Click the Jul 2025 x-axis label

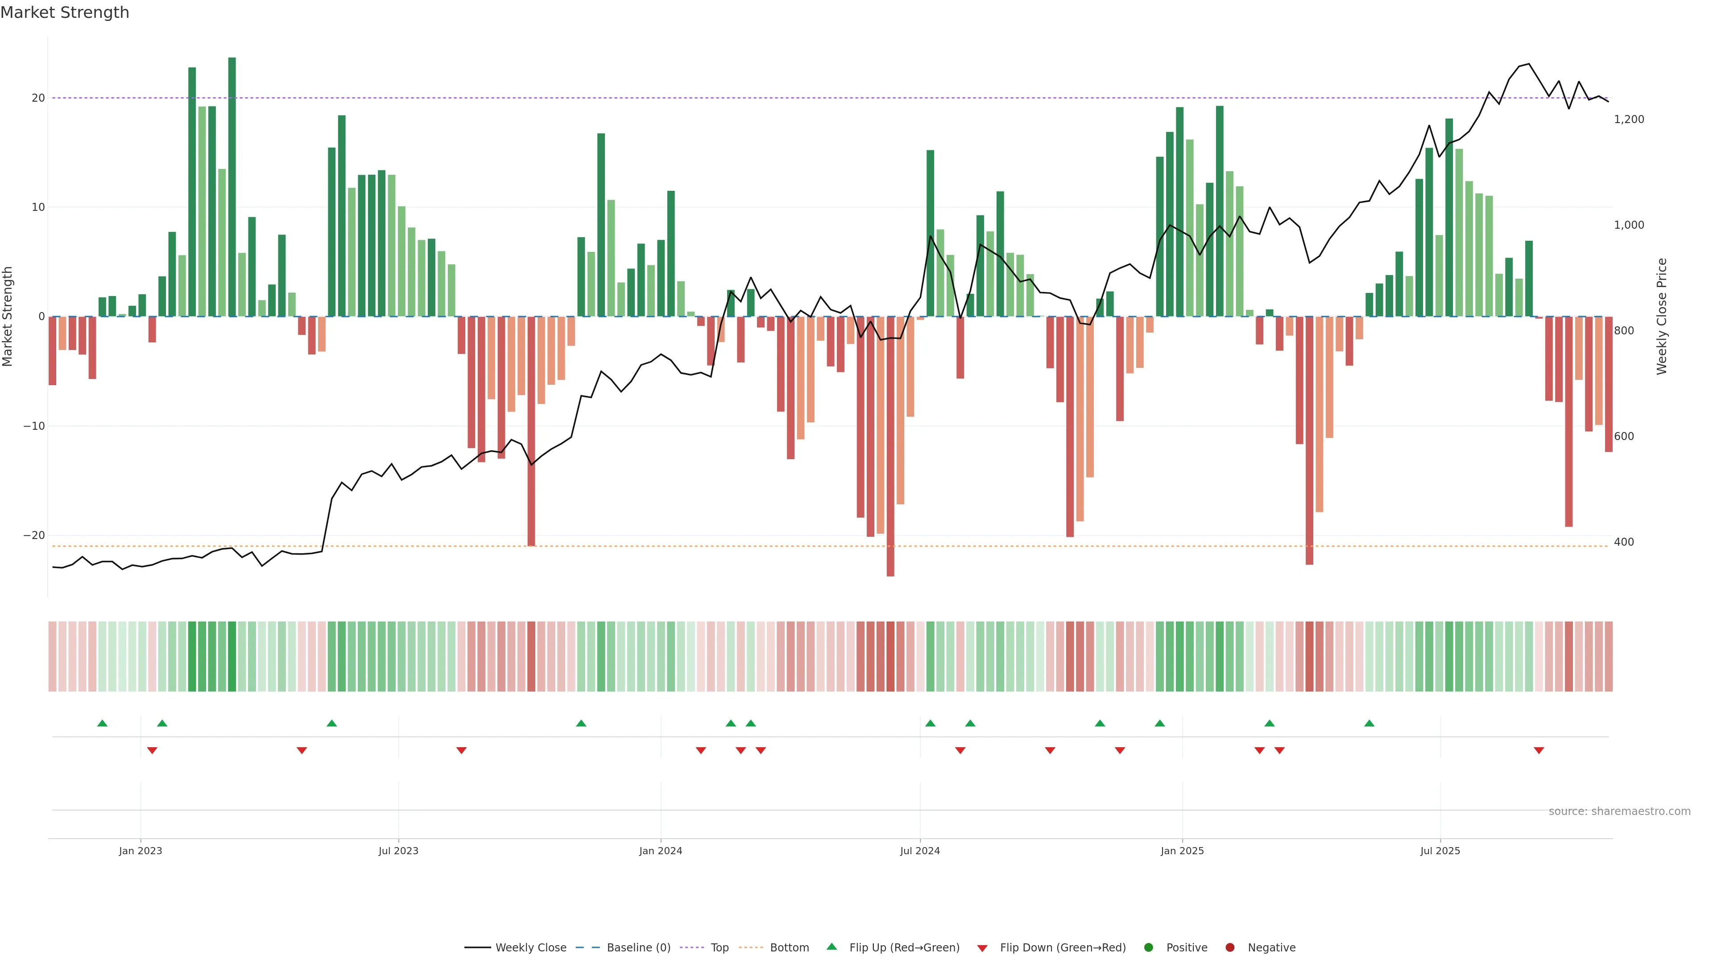[1440, 851]
